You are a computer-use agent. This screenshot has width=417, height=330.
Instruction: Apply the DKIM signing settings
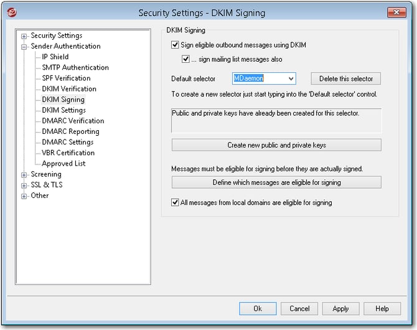tap(340, 308)
